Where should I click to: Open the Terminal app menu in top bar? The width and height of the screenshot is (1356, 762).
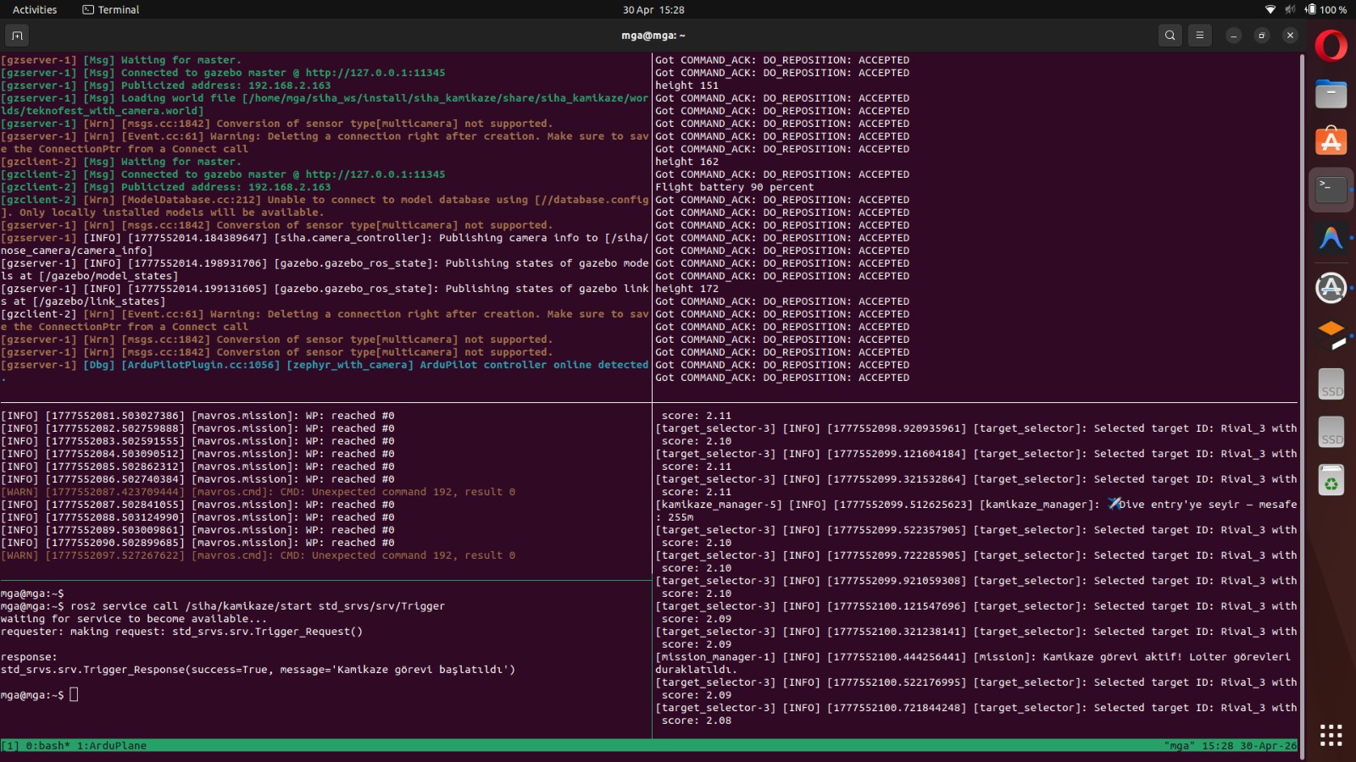[x=110, y=10]
